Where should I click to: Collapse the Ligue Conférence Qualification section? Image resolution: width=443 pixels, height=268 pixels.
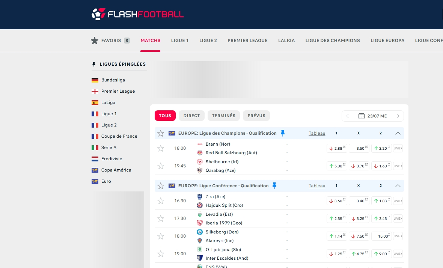(398, 186)
